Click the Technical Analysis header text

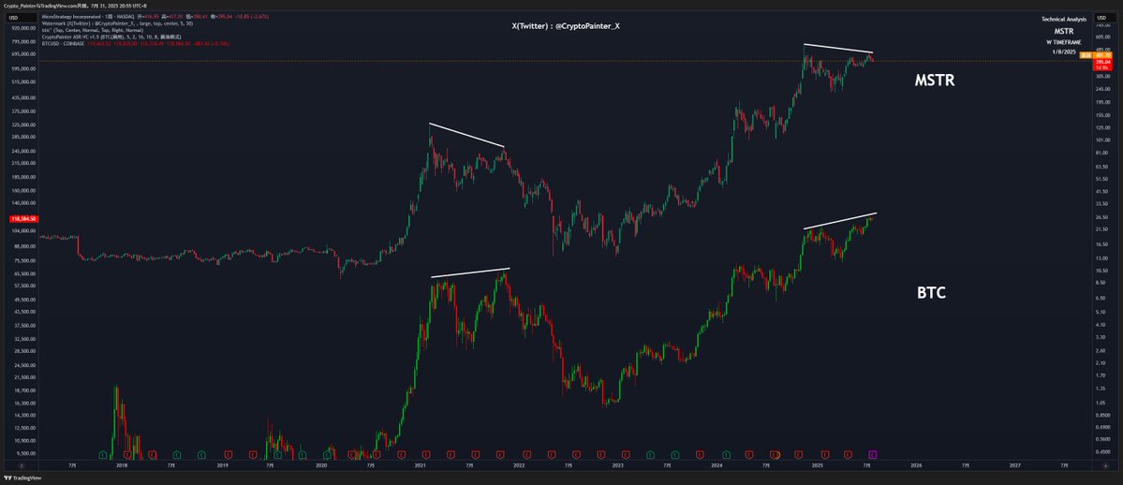(1064, 19)
